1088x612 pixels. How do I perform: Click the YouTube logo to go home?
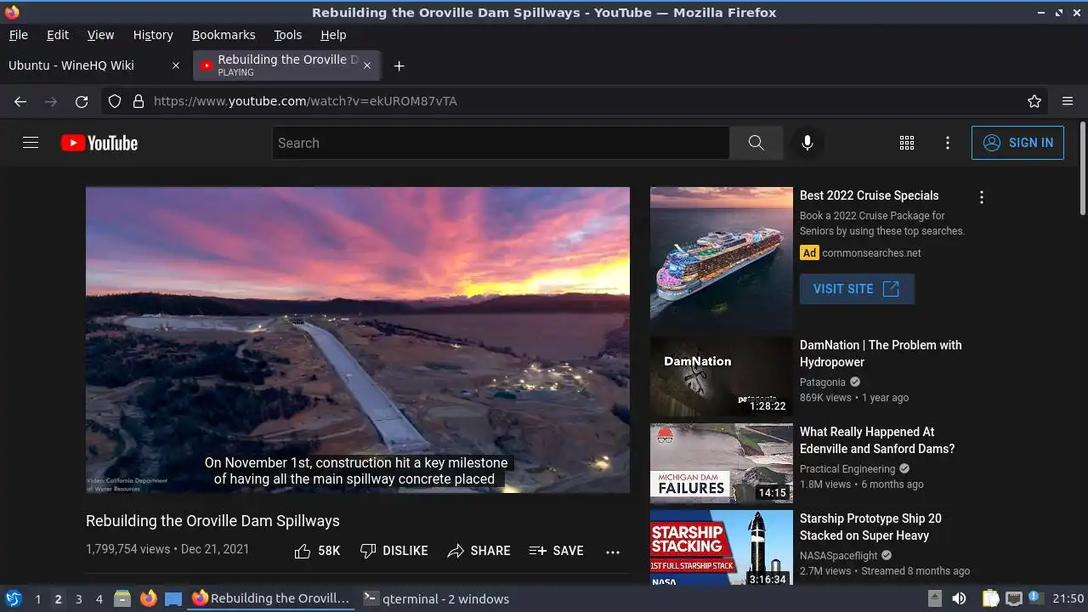click(99, 143)
